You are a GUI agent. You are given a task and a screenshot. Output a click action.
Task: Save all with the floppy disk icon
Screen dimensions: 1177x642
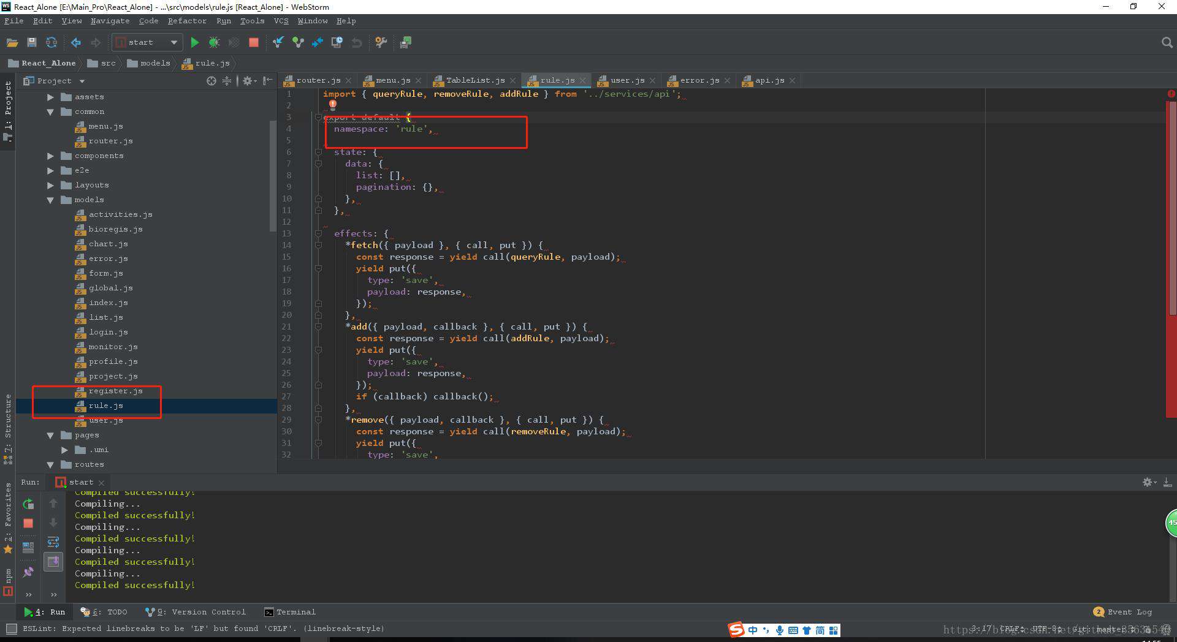pos(32,42)
